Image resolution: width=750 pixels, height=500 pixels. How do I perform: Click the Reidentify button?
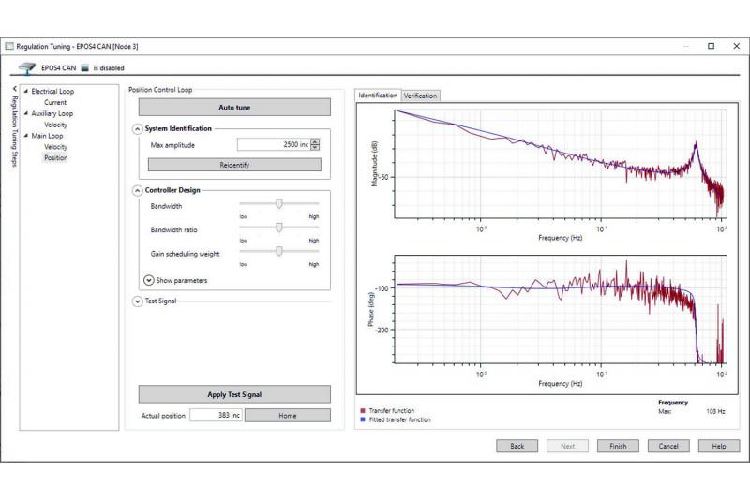[234, 165]
